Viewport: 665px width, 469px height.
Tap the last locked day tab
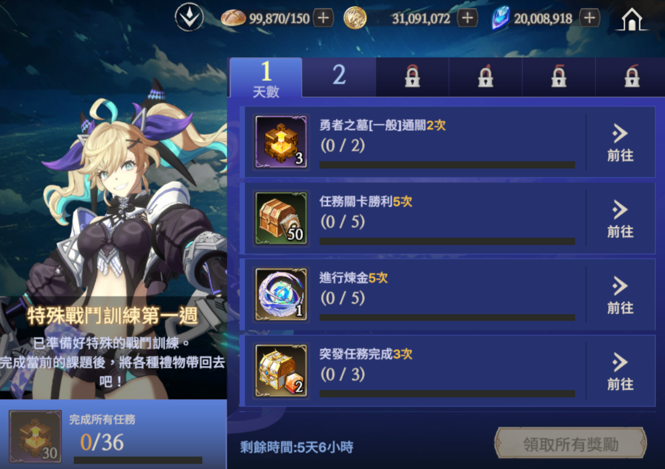pyautogui.click(x=632, y=77)
